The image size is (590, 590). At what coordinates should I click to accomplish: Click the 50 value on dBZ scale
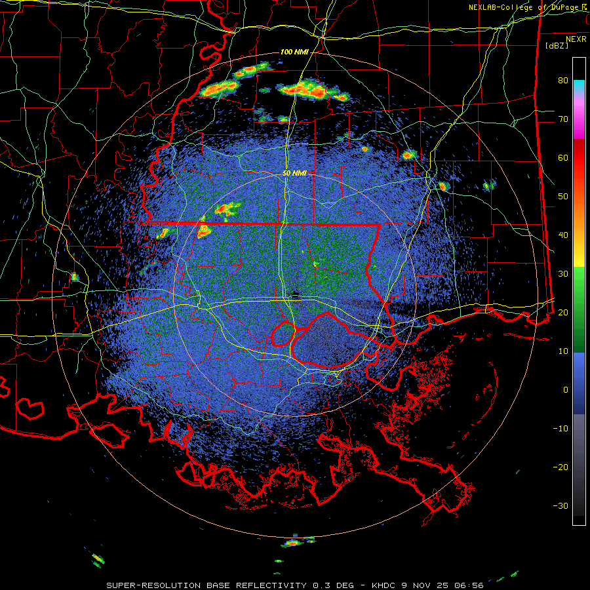pyautogui.click(x=563, y=197)
